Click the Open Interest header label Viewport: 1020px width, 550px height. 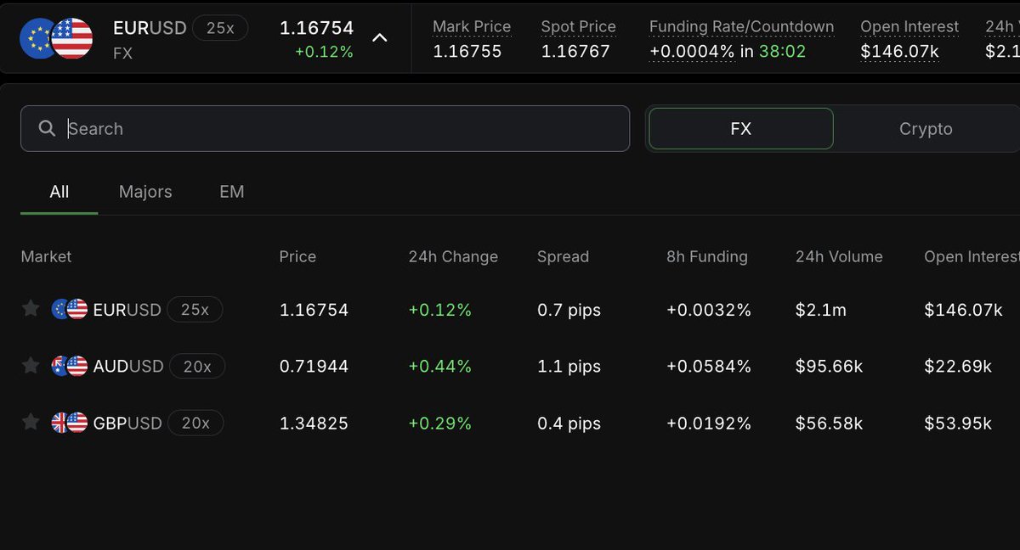click(909, 27)
